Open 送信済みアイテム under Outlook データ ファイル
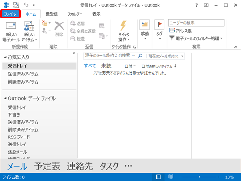Viewport: 241px width, 181px height. pos(23,122)
